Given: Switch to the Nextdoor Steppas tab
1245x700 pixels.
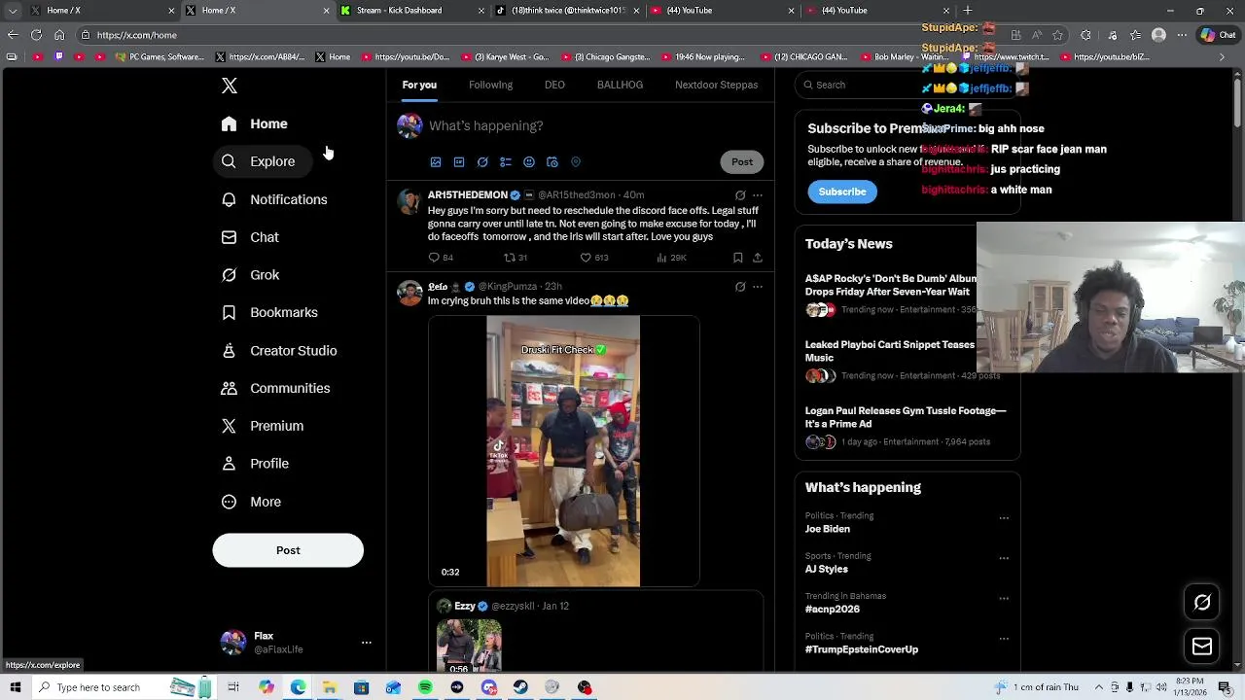Looking at the screenshot, I should (716, 85).
